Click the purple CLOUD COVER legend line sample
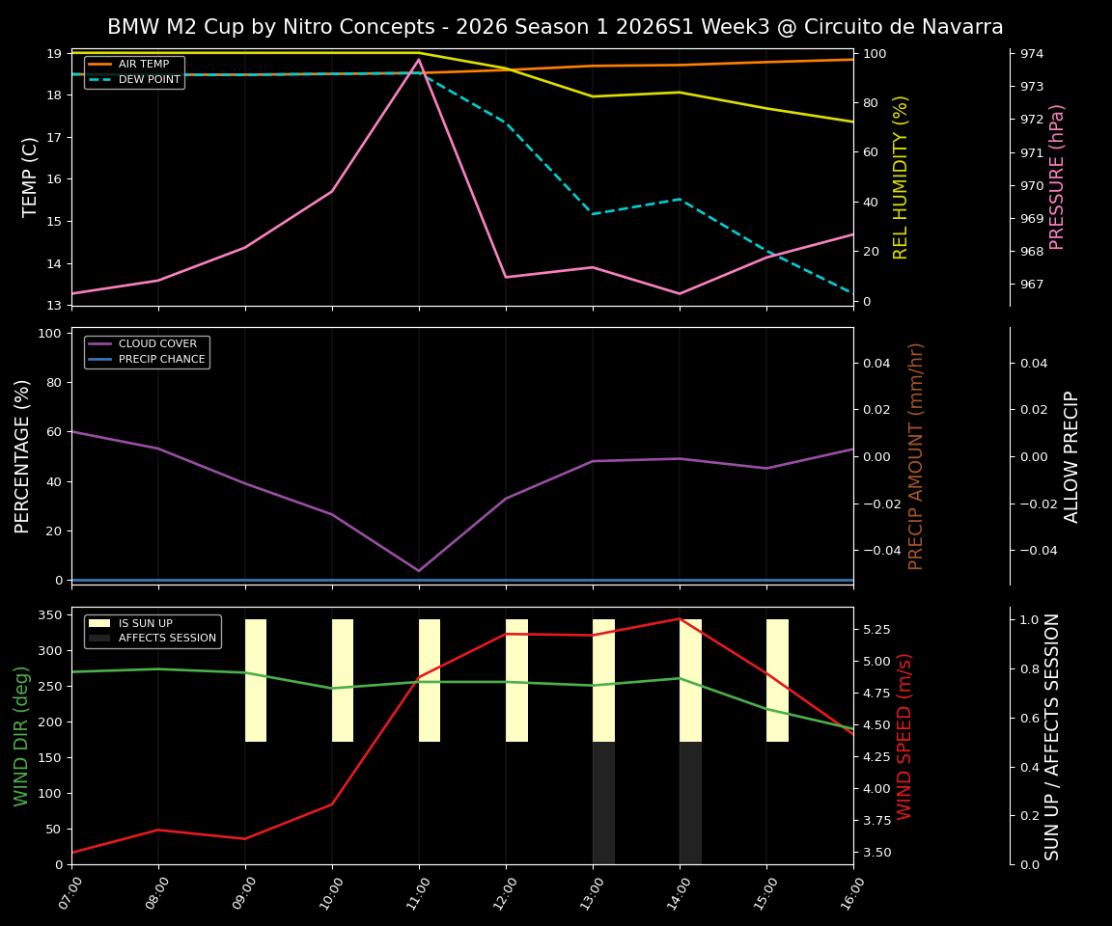 (100, 343)
